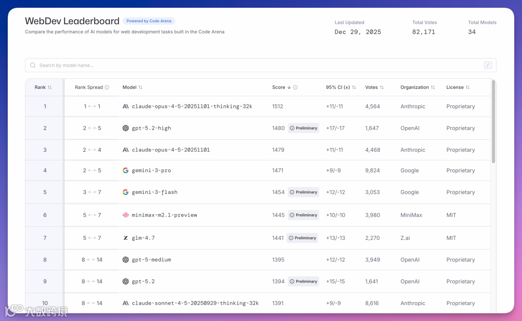Click the table vertical scrollbar thumb
This screenshot has height=321, width=522.
click(x=493, y=121)
